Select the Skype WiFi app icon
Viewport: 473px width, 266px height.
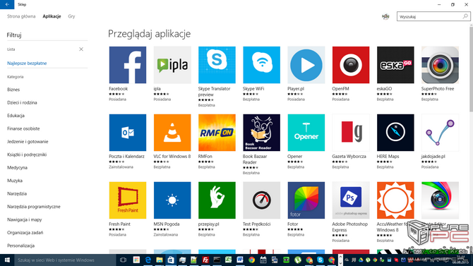click(x=261, y=65)
